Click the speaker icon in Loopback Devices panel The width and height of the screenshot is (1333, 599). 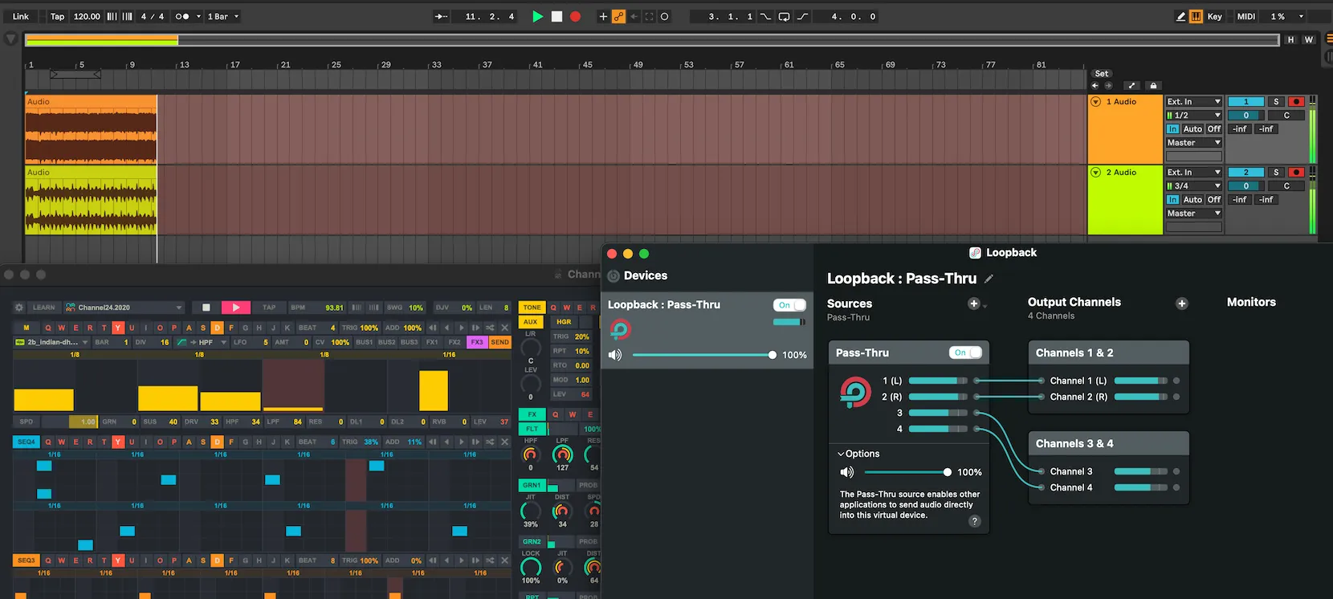(x=615, y=355)
